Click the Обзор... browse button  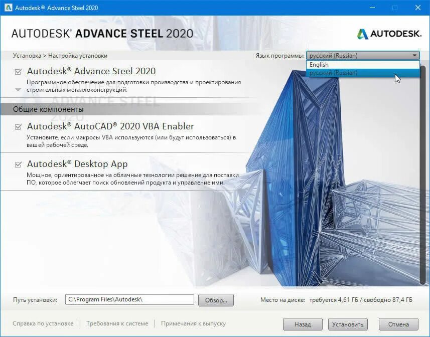(x=216, y=300)
